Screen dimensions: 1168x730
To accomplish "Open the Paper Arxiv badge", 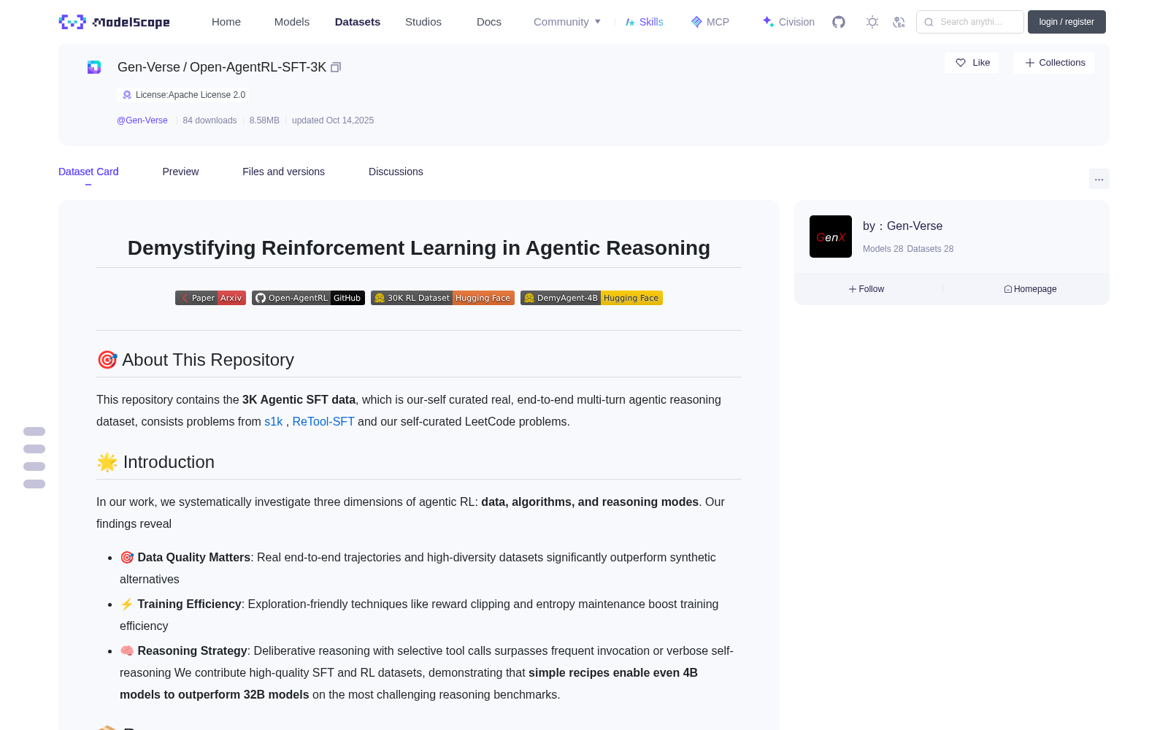I will (x=210, y=298).
